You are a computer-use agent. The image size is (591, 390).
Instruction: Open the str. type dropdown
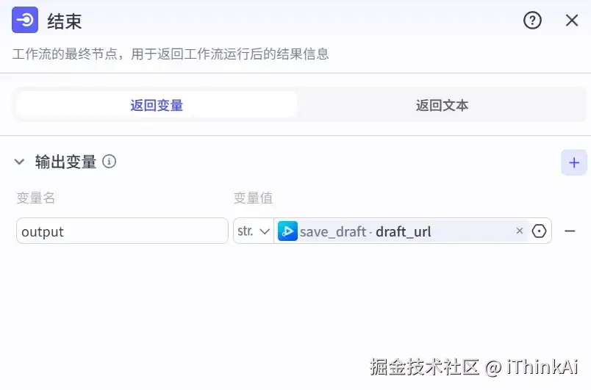(x=254, y=231)
